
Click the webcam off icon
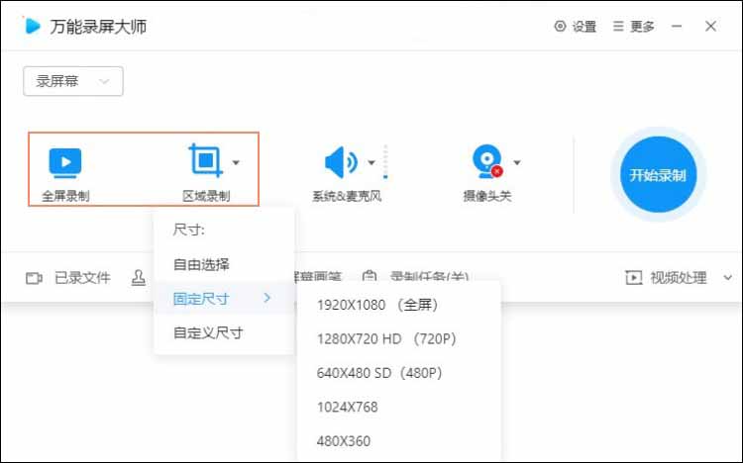click(x=487, y=161)
